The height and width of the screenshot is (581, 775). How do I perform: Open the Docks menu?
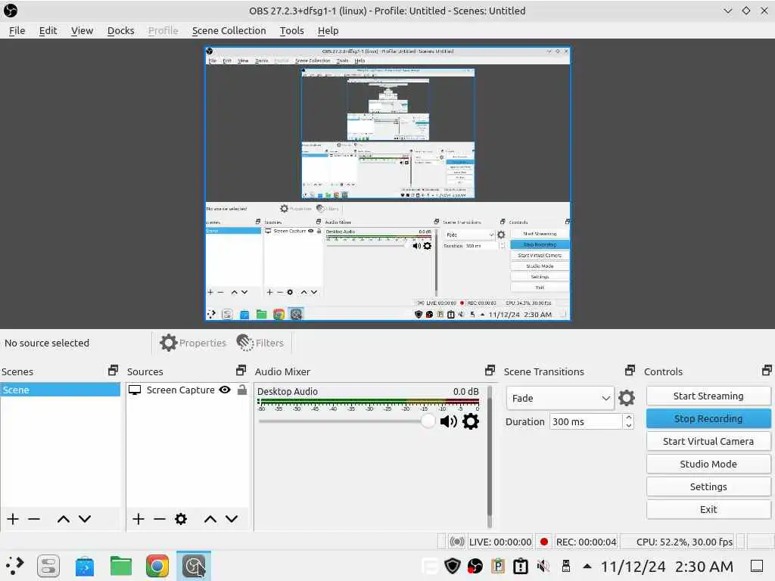pyautogui.click(x=120, y=30)
